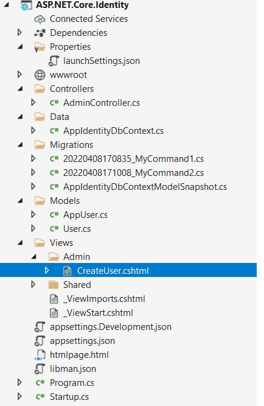Click the C# icon beside AdminController.cs
The image size is (264, 406).
pos(54,103)
